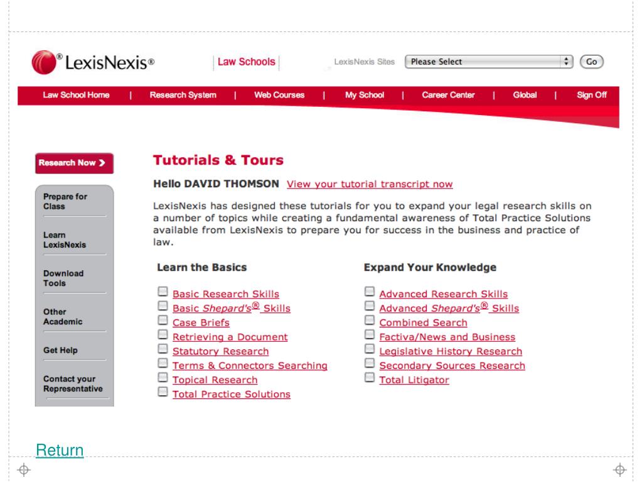Open the Global menu item
This screenshot has height=482, width=642.
point(525,95)
